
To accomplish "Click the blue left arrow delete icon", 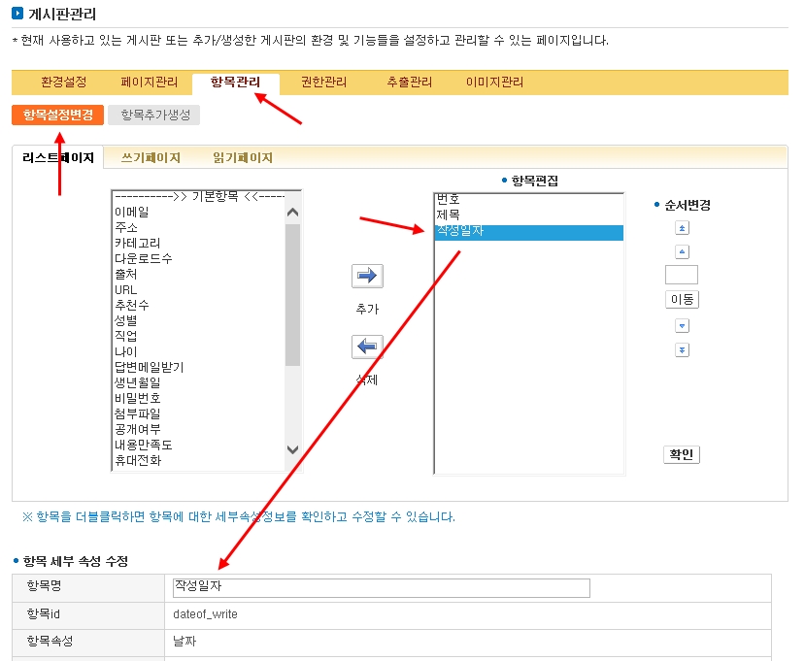I will point(367,347).
